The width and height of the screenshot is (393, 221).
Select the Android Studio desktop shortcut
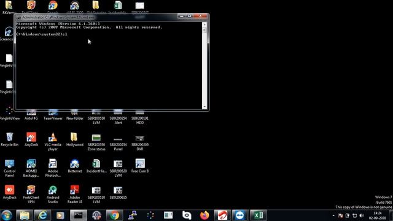[53, 195]
